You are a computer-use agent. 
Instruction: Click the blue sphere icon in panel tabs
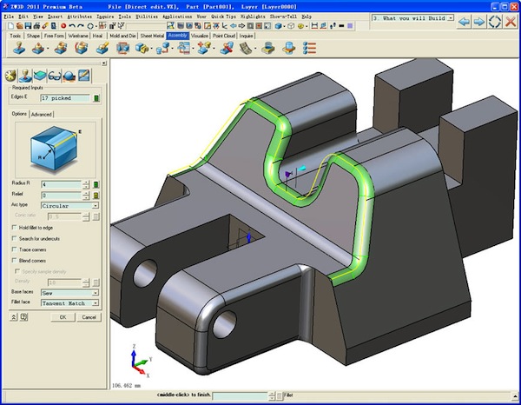69,76
